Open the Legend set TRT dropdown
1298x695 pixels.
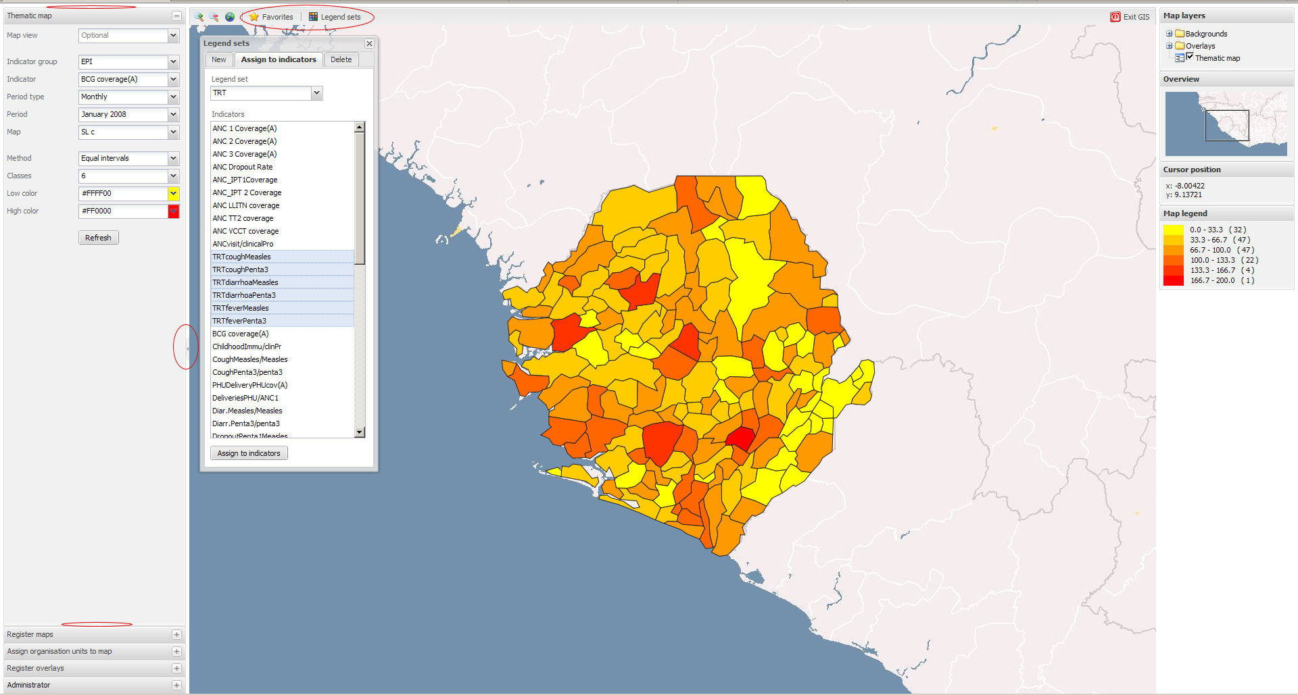pyautogui.click(x=316, y=93)
